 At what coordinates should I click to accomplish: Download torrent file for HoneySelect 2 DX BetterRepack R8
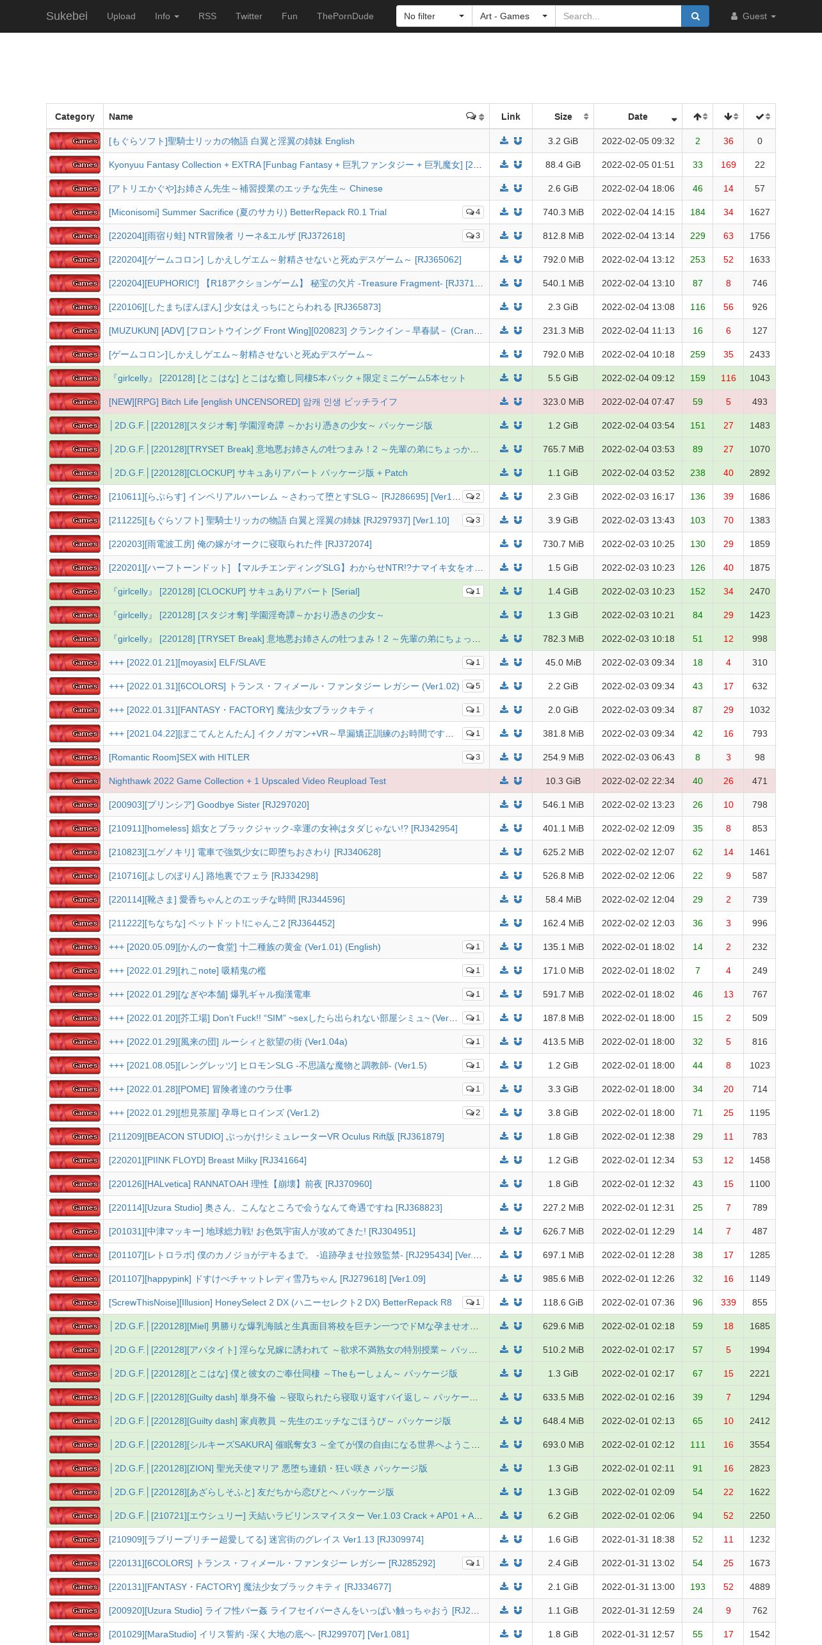(x=504, y=1302)
